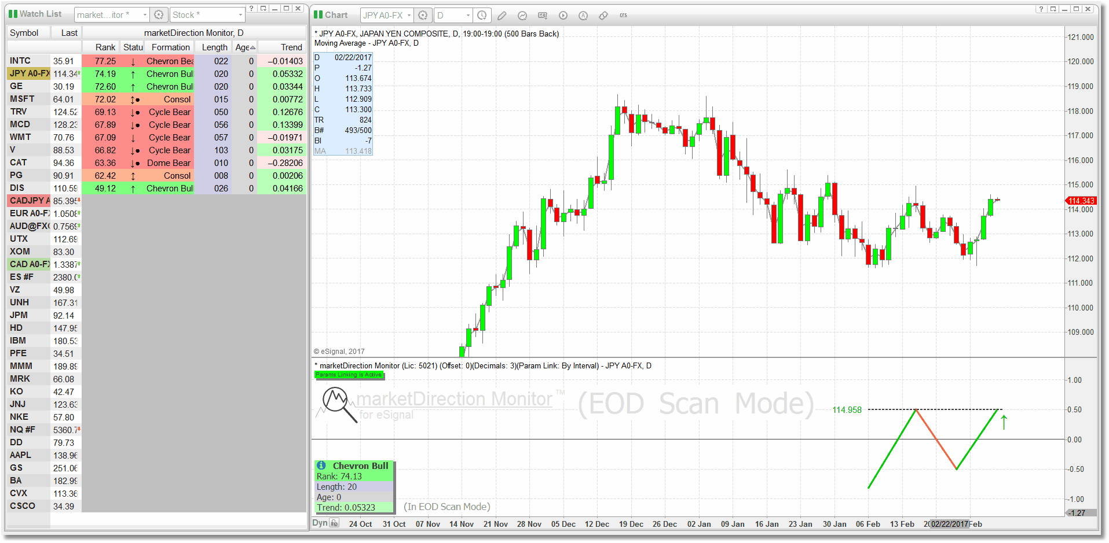
Task: Open the alerts 'A' circle icon
Action: tap(583, 16)
